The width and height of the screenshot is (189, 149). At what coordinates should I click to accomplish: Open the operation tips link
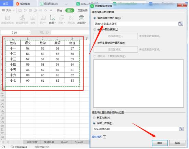(x=97, y=137)
